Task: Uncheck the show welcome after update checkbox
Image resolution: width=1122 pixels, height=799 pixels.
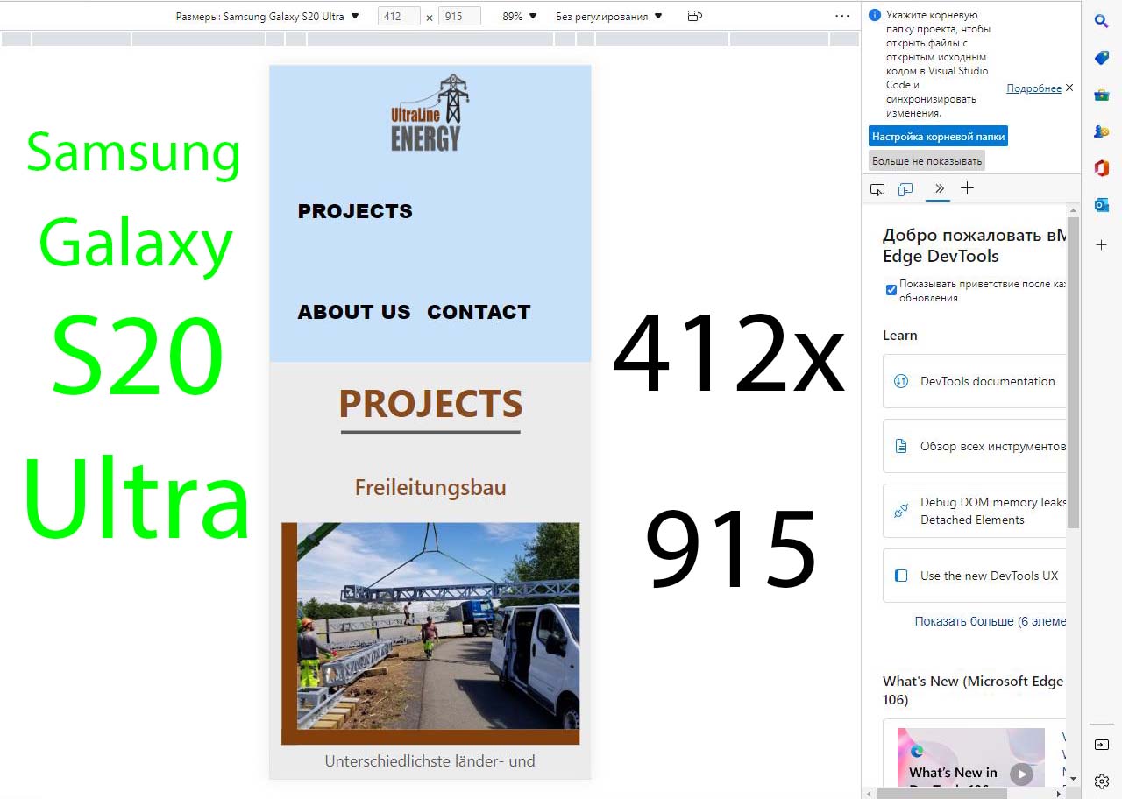Action: click(891, 290)
